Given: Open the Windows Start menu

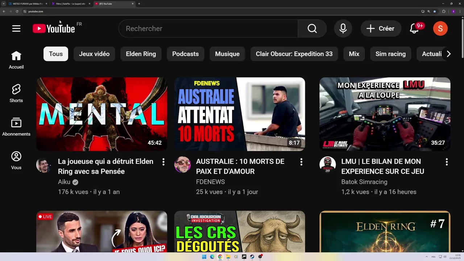Looking at the screenshot, I should pos(204,257).
